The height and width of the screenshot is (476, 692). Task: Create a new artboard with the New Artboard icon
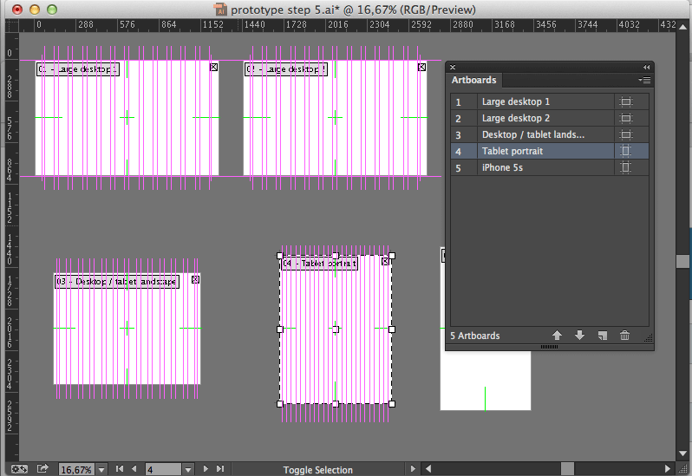(x=603, y=336)
